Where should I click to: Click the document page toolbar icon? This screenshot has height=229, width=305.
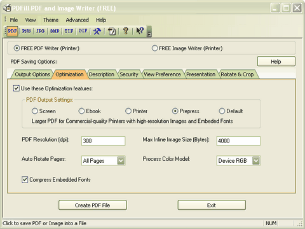pos(112,31)
